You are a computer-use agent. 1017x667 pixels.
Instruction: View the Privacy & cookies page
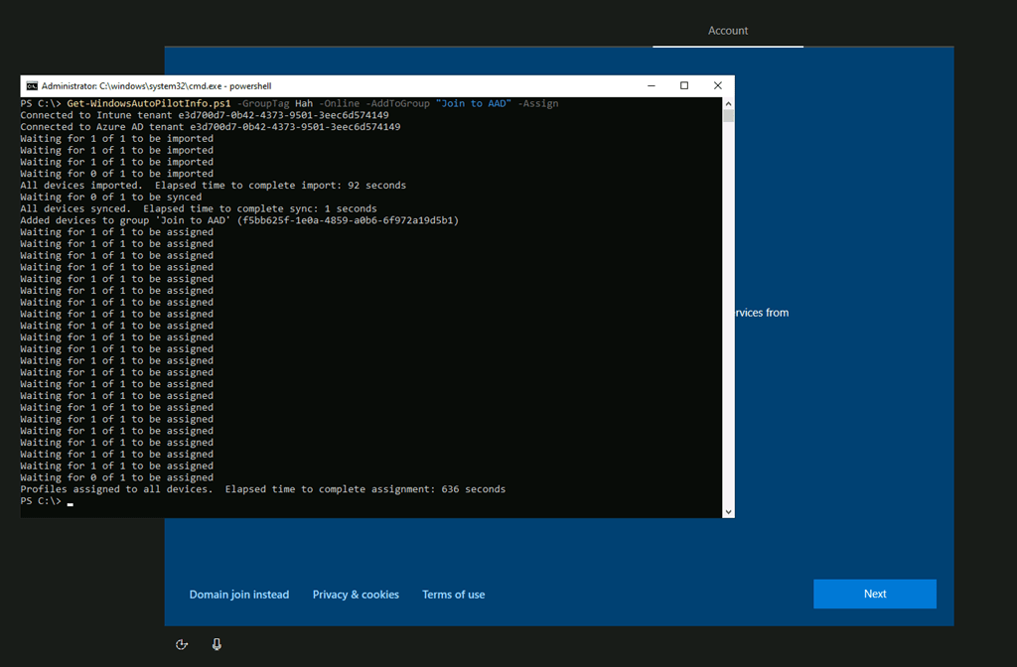356,594
